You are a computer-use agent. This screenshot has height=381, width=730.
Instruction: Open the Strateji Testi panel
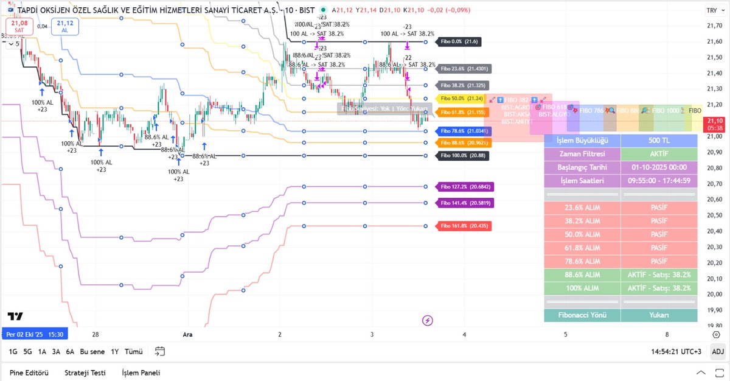[85, 372]
